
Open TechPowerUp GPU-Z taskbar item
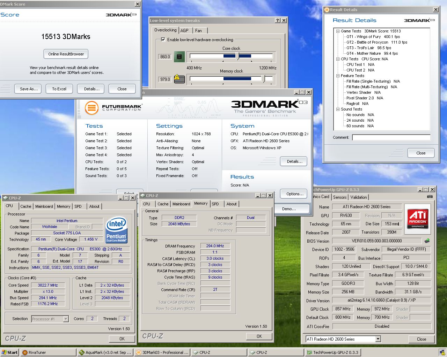click(333, 352)
